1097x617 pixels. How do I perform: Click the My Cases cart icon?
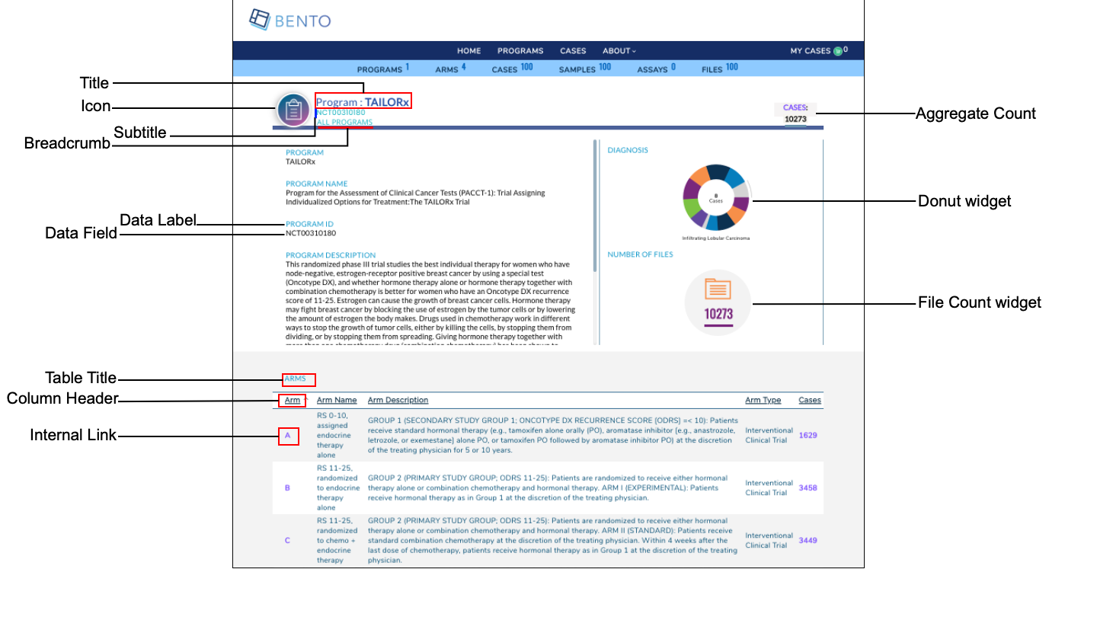(838, 52)
